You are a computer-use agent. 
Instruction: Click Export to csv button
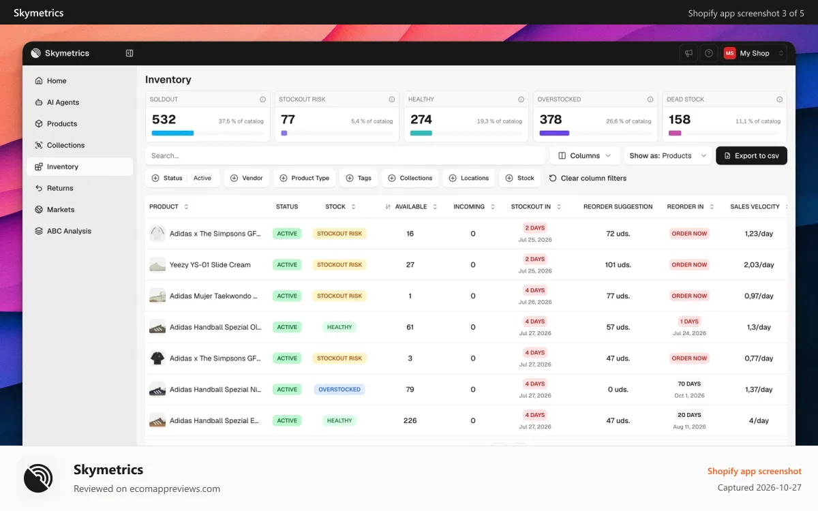(751, 155)
